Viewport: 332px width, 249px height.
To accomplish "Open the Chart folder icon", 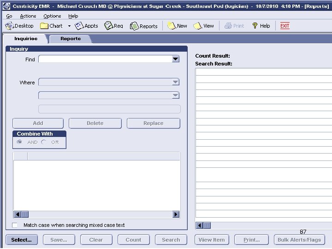I will [x=44, y=26].
